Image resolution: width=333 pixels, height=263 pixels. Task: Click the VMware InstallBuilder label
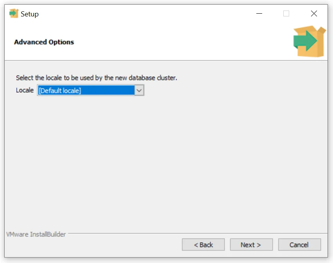point(36,234)
